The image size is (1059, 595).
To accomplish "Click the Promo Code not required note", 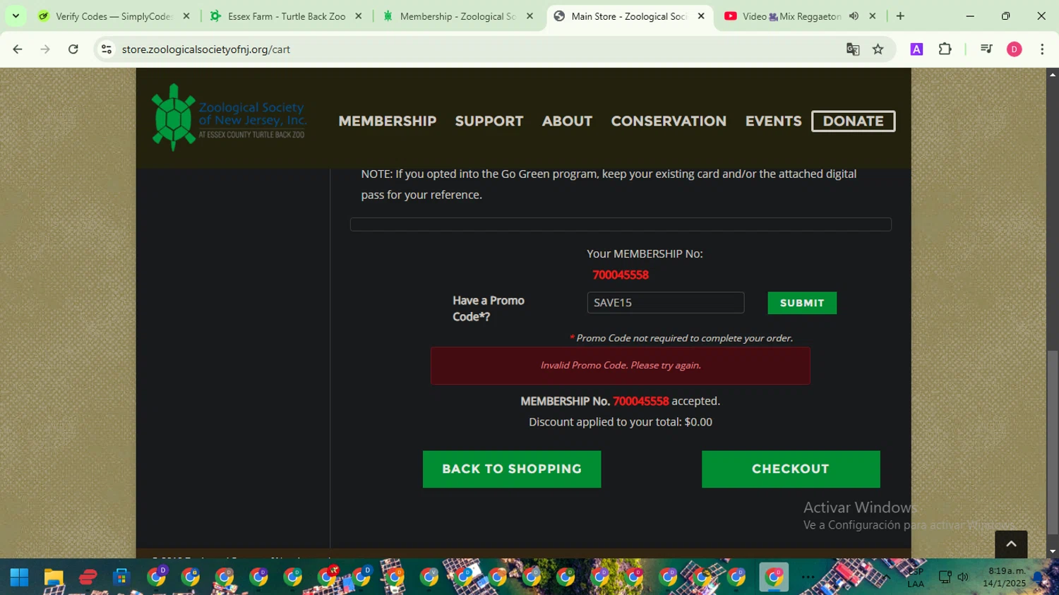I will point(681,338).
